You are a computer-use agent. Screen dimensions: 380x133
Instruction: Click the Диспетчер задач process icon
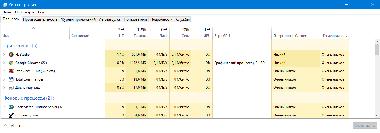(11, 88)
